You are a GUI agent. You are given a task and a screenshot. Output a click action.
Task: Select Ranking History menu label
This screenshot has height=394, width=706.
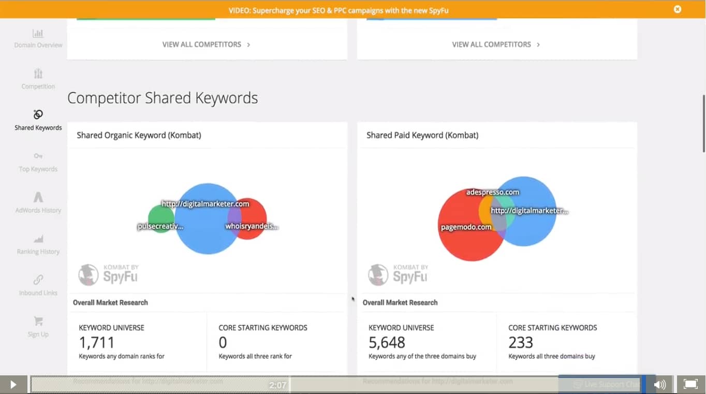[x=38, y=252]
